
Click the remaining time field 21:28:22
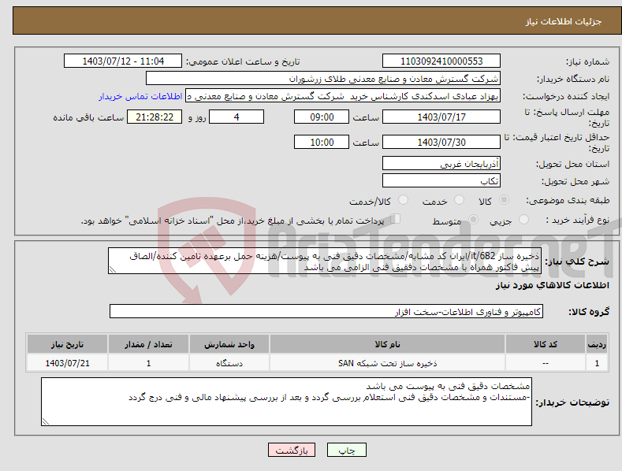point(155,117)
